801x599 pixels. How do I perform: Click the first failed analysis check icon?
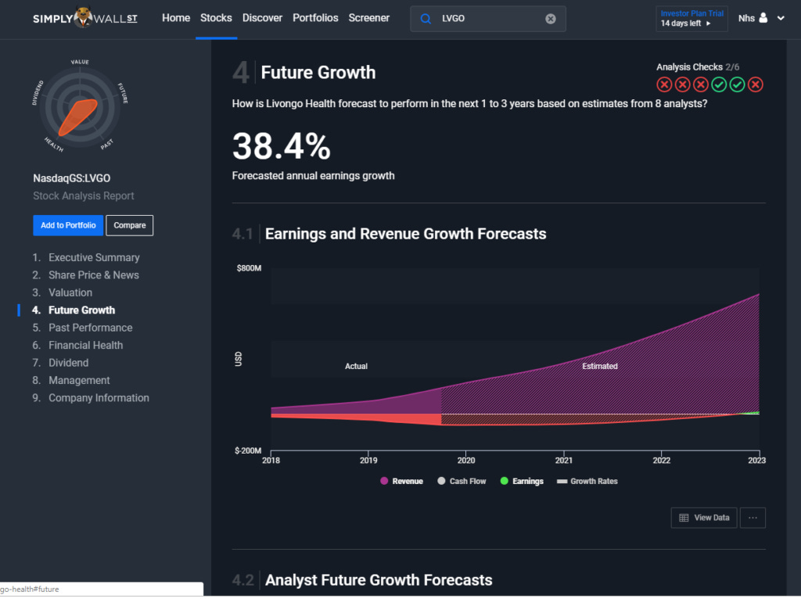click(x=664, y=84)
